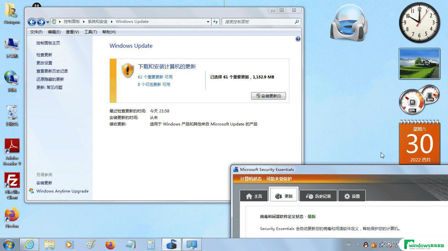Click 控制面板 breadcrumb in address bar
The width and height of the screenshot is (448, 251).
(72, 22)
